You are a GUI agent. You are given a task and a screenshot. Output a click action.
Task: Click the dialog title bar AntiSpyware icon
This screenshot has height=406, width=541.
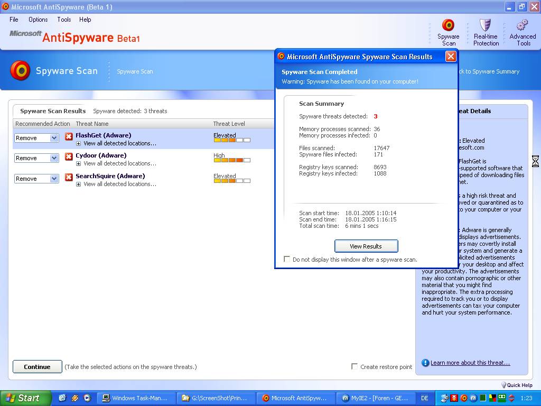click(281, 56)
